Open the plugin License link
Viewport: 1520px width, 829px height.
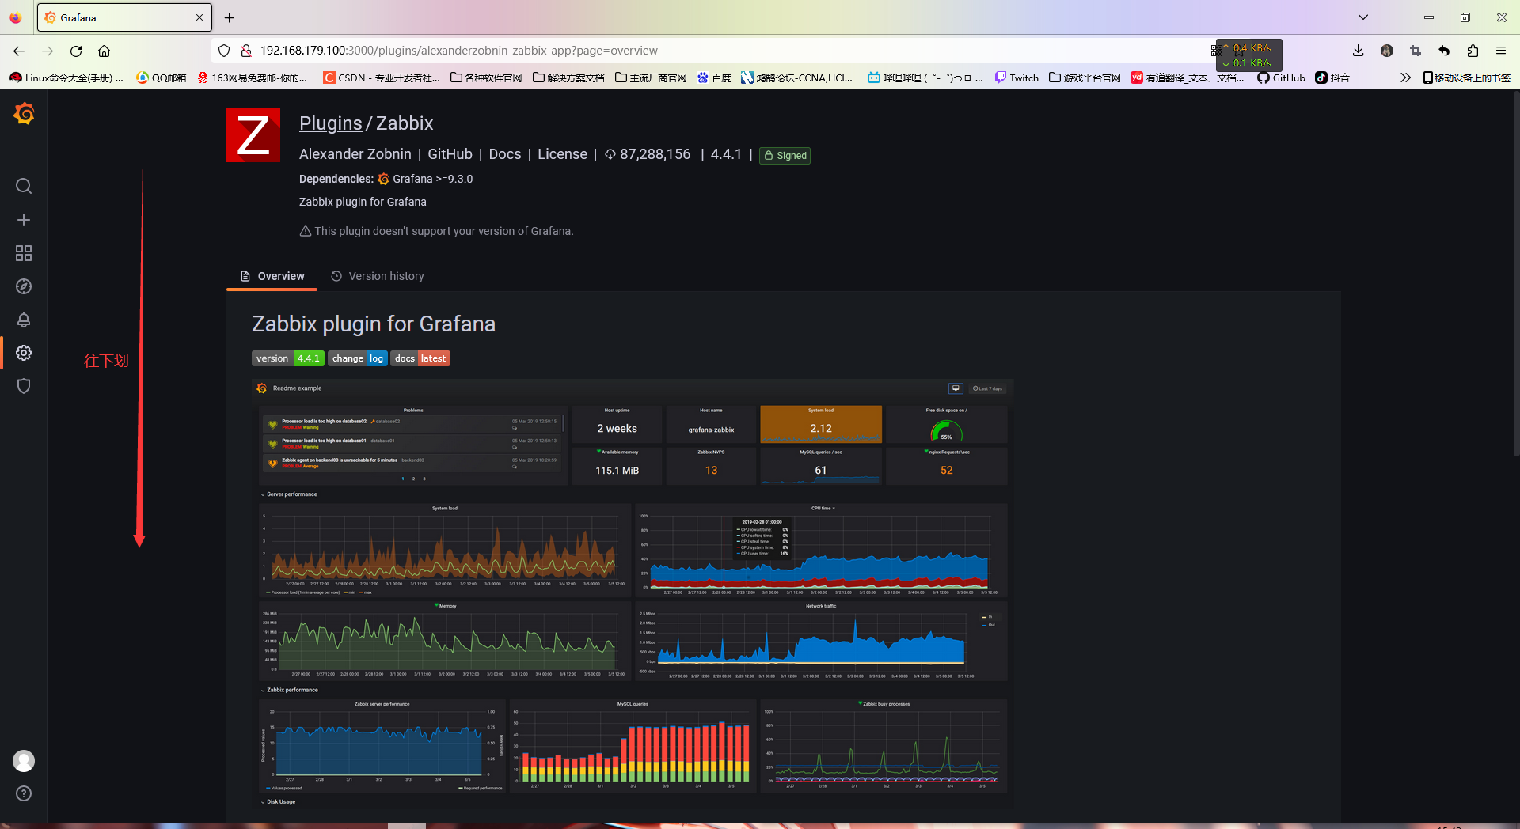562,154
